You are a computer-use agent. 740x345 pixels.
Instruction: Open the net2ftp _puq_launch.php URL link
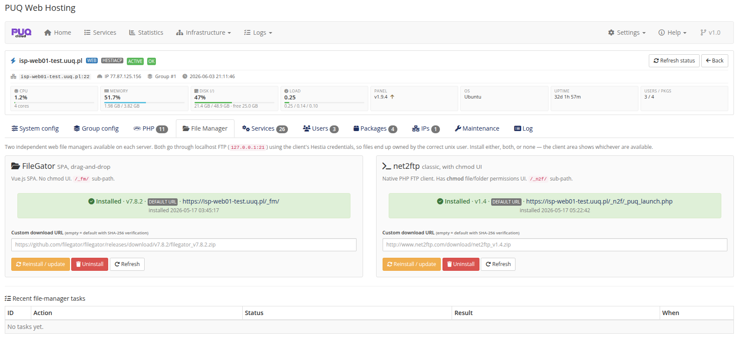[599, 201]
